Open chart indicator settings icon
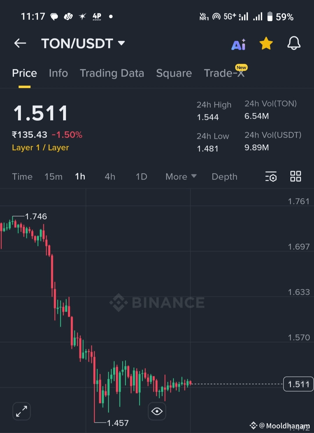Screen dimensions: 314x433 271,177
